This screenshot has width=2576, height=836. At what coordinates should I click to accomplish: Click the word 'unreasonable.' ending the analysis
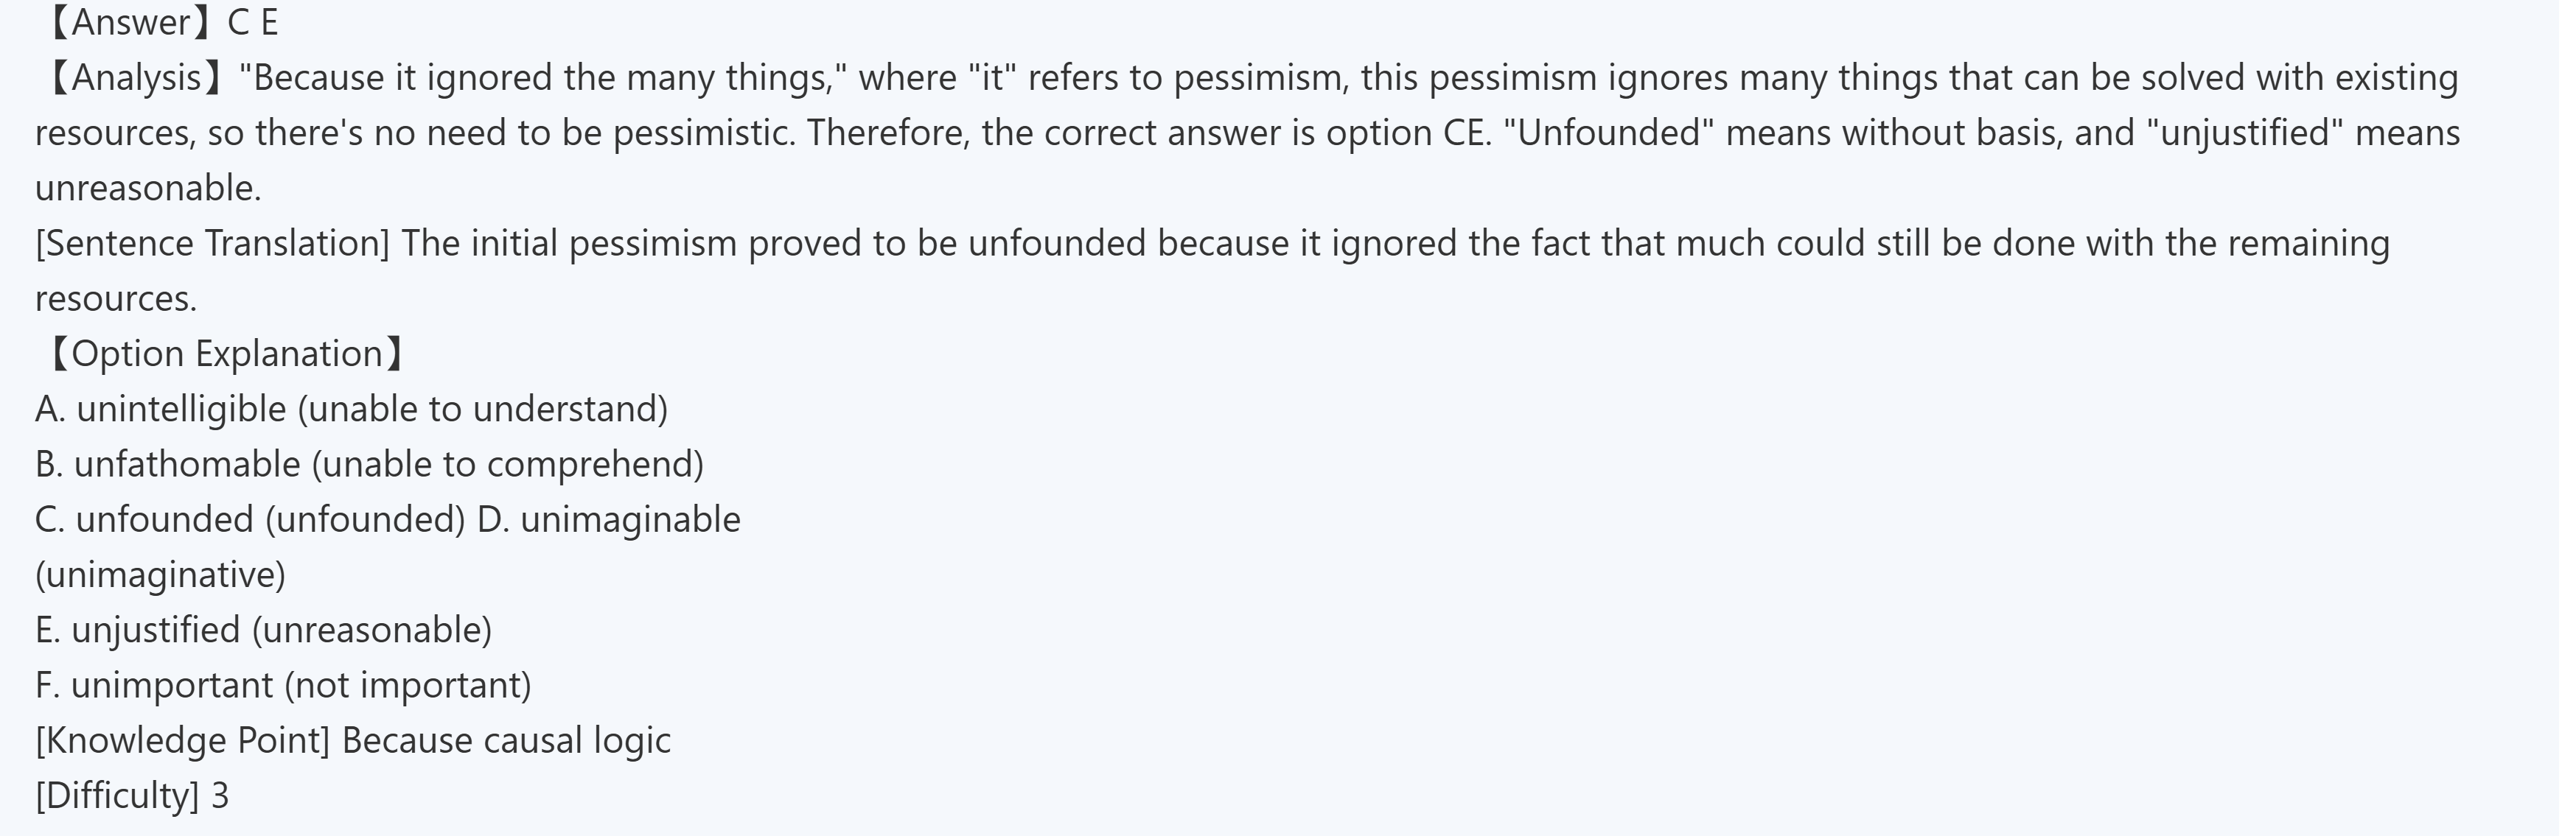(148, 189)
